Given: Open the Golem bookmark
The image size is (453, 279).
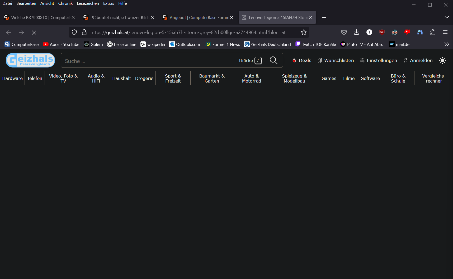Looking at the screenshot, I should tap(93, 44).
